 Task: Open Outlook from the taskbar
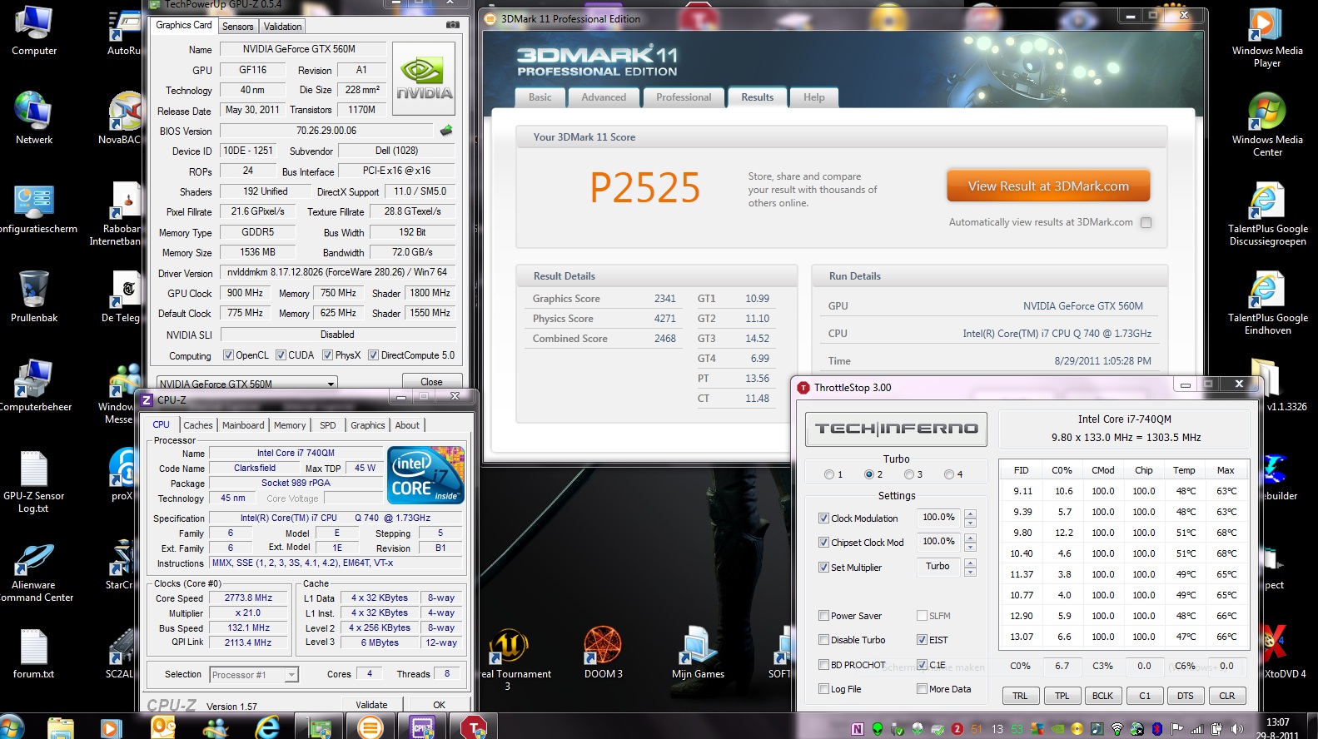pos(163,727)
